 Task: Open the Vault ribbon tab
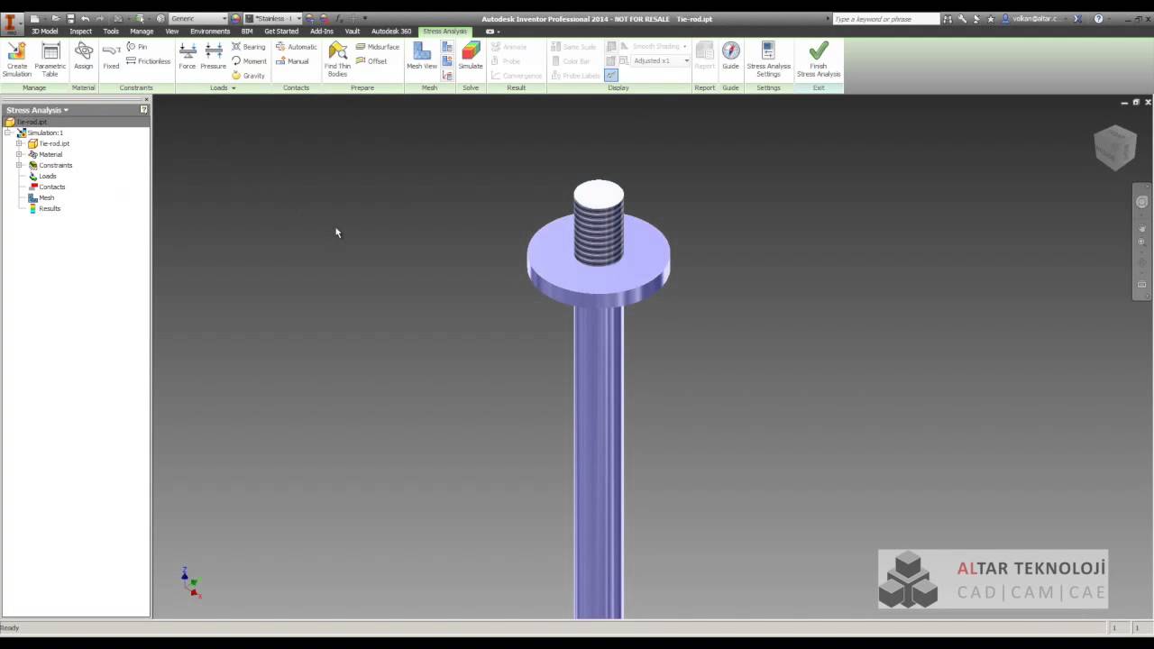[353, 31]
